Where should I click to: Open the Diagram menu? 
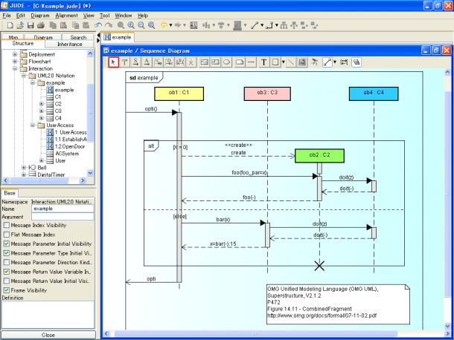pos(40,16)
